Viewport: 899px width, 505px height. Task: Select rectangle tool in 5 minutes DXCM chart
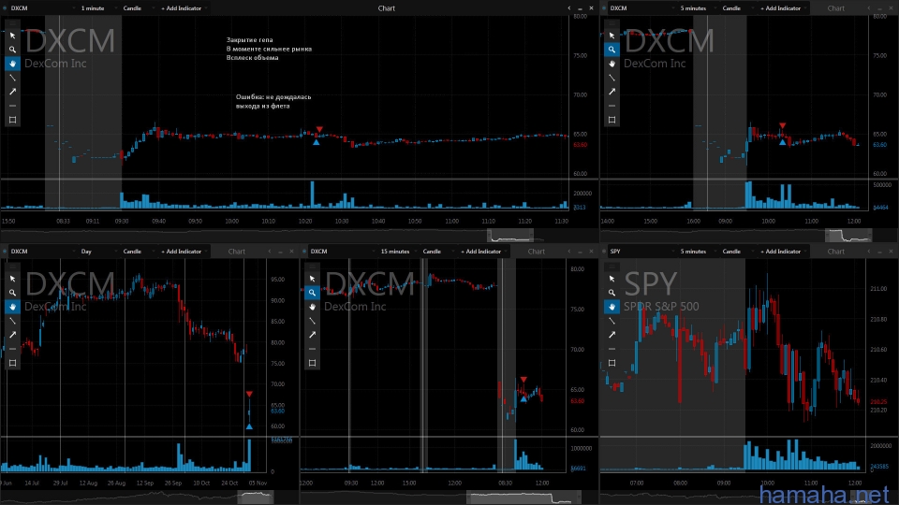pos(612,120)
